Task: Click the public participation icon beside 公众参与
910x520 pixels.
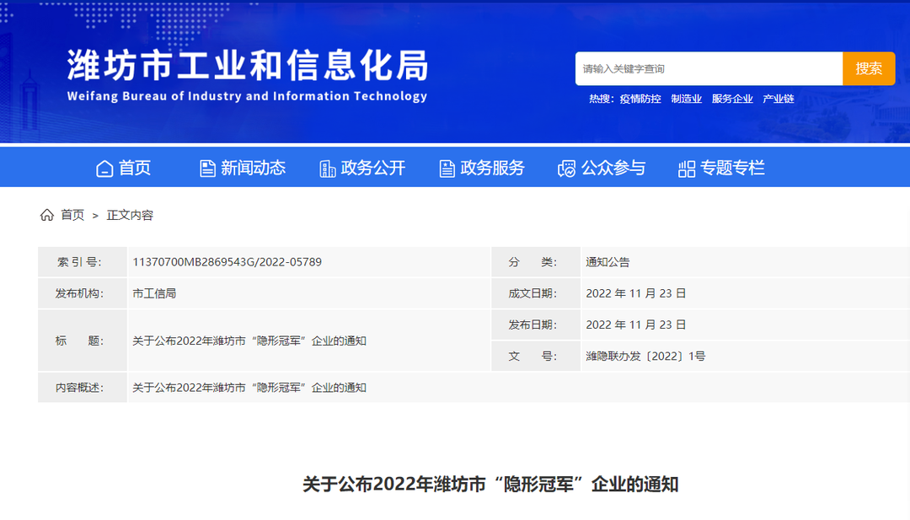Action: [567, 169]
